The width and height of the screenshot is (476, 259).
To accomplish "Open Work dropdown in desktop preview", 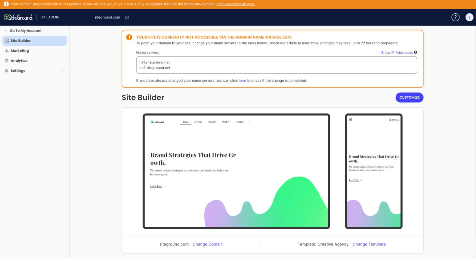I will pos(226,122).
